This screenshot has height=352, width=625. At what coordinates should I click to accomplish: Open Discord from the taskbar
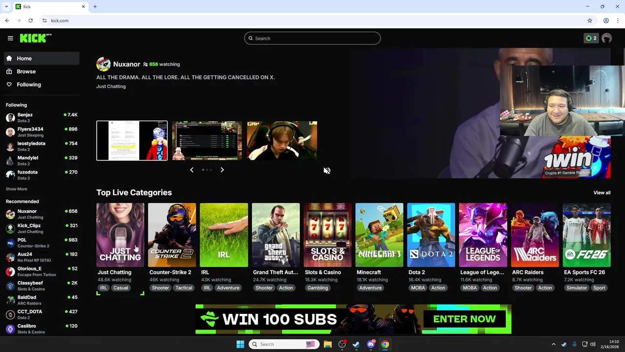(x=371, y=344)
